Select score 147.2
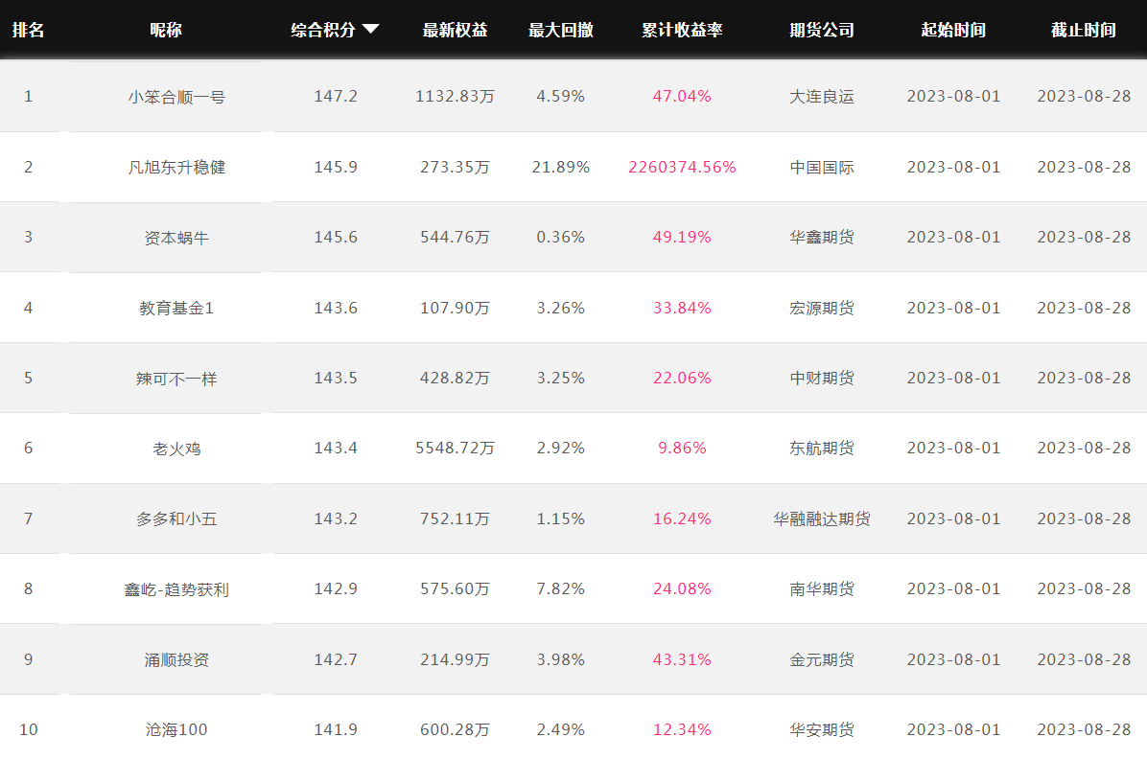This screenshot has width=1147, height=760. pos(336,97)
